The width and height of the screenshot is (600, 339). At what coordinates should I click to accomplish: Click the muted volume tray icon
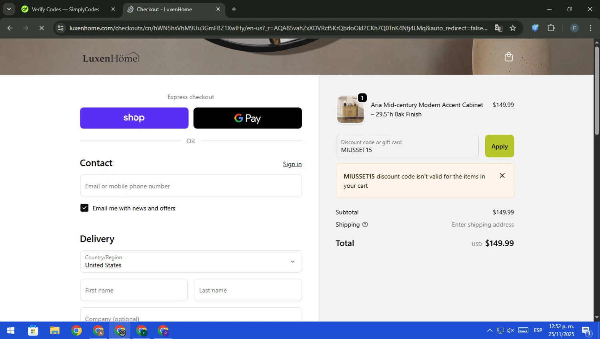(511, 331)
